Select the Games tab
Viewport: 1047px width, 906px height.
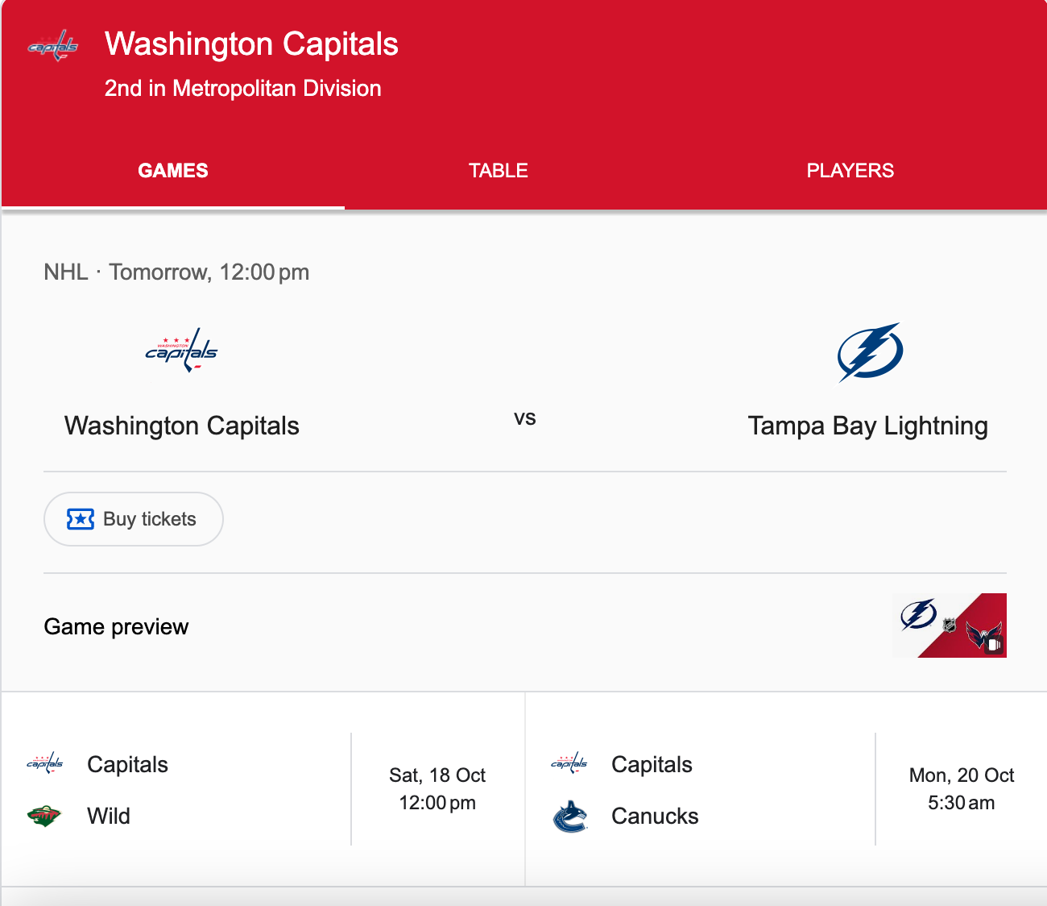tap(173, 171)
